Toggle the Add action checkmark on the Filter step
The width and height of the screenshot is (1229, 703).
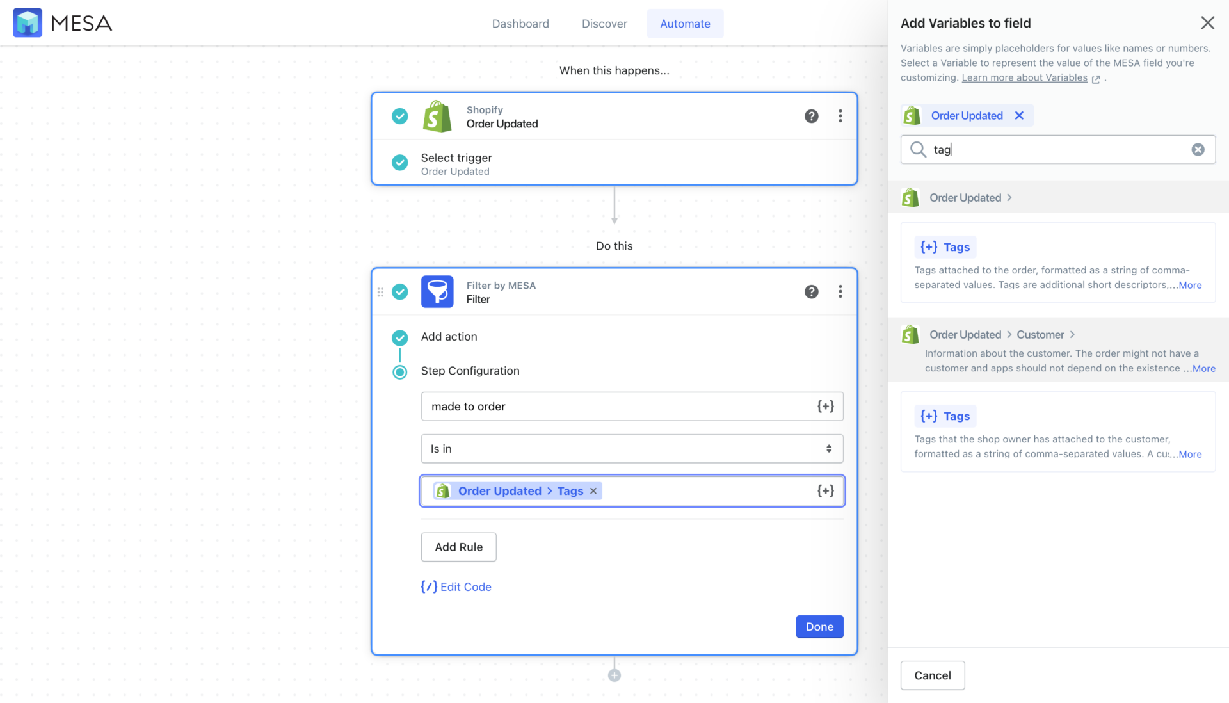tap(399, 337)
